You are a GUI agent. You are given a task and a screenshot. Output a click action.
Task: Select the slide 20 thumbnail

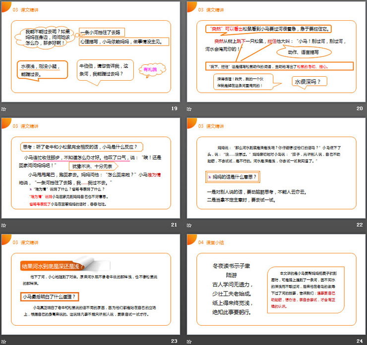[x=276, y=52]
